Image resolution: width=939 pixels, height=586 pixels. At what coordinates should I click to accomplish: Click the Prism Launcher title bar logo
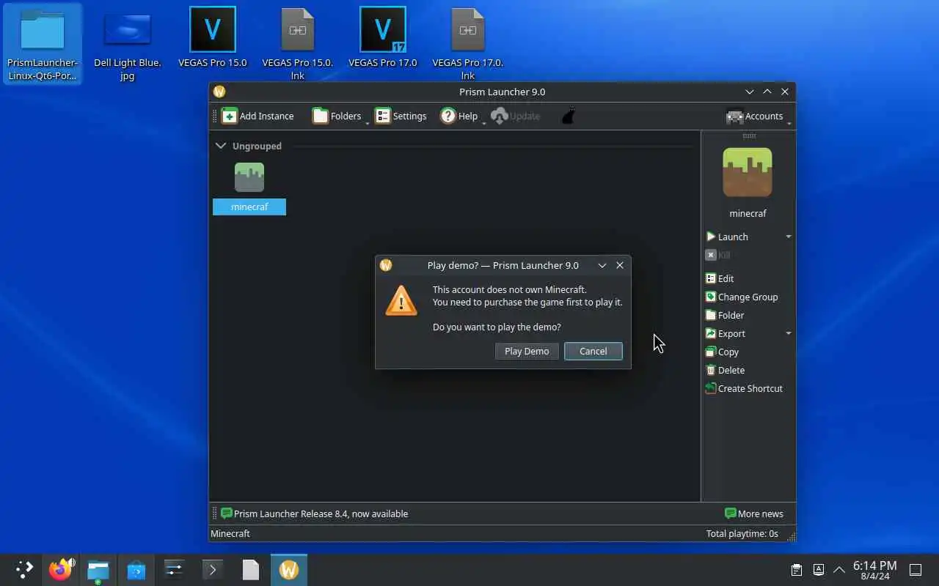coord(219,92)
